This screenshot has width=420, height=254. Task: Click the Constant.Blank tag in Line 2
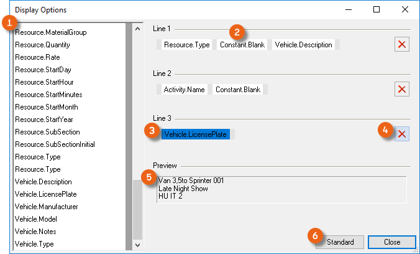point(237,90)
